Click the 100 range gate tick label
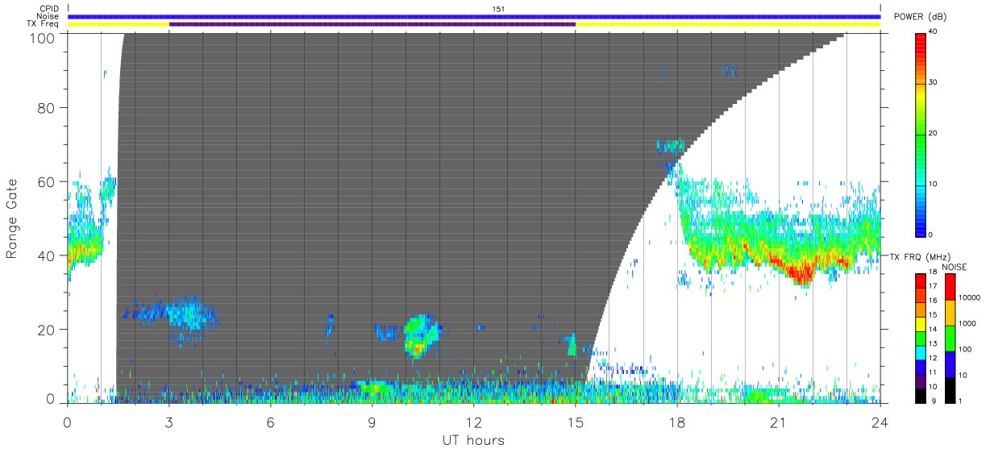 (x=44, y=37)
